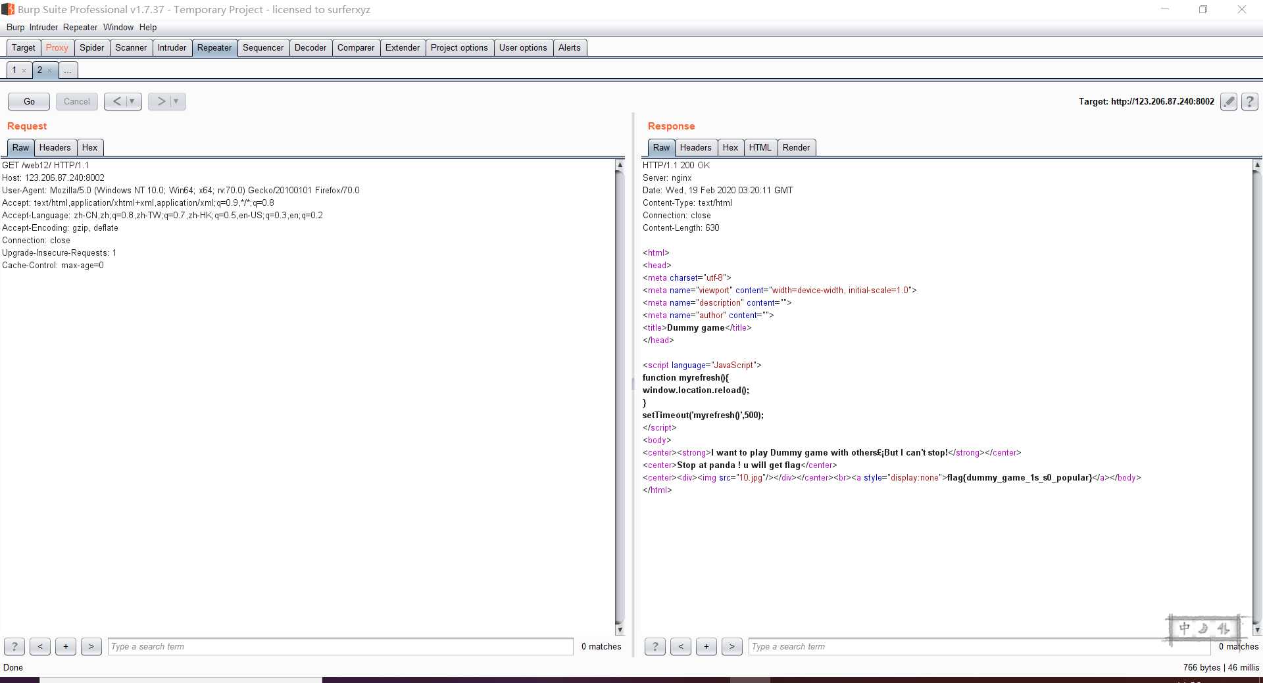Close Repeater tab 1 with its x

pyautogui.click(x=24, y=70)
